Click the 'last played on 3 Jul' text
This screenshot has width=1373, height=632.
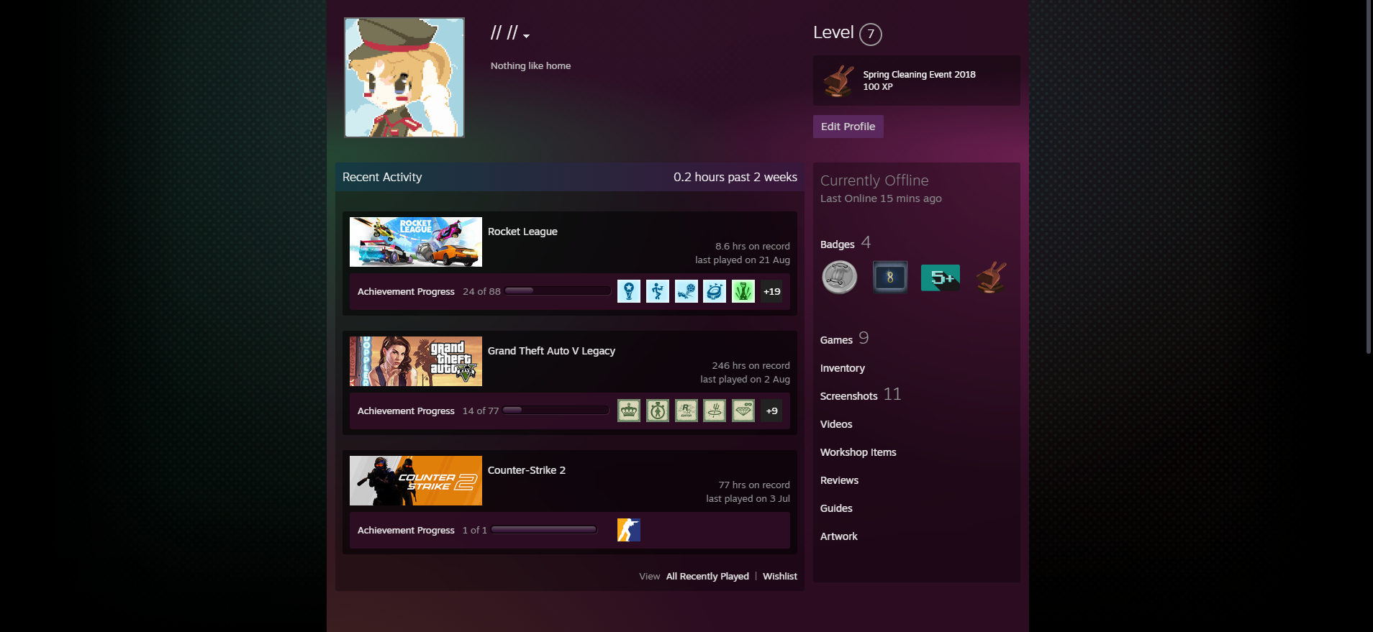pyautogui.click(x=748, y=499)
